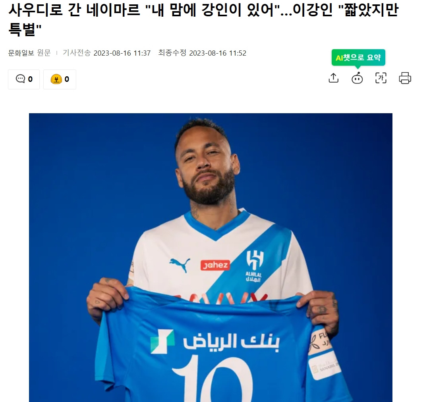Viewport: 429px width, 402px height.
Task: Print the article using printer icon
Action: pyautogui.click(x=405, y=78)
